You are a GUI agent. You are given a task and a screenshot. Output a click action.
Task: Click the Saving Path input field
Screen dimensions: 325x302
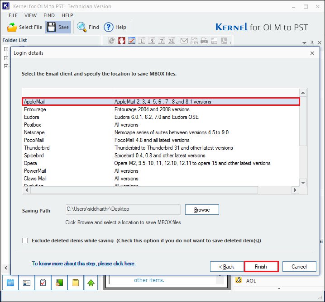point(123,209)
